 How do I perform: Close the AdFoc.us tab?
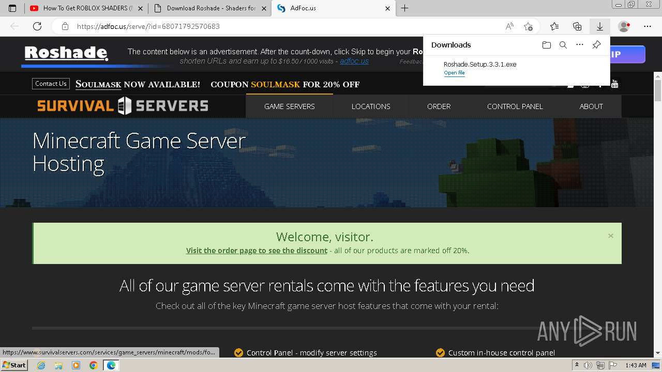coord(388,8)
